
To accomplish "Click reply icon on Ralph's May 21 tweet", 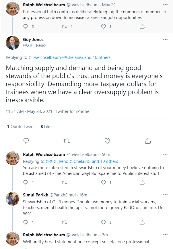I will 26,26.
